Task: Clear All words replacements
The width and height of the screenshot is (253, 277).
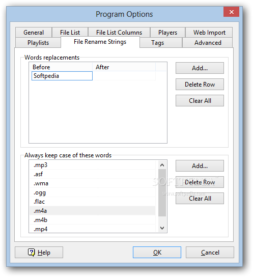Action: point(200,100)
